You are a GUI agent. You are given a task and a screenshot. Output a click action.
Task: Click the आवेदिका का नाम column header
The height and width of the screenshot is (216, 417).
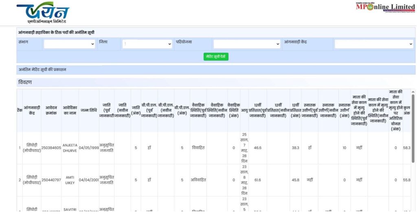pos(70,110)
